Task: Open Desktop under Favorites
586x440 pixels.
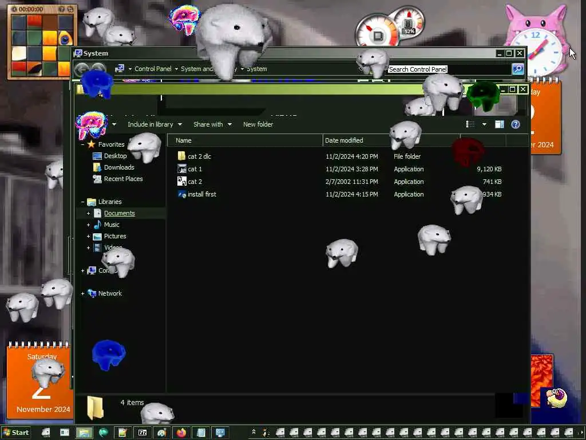Action: pyautogui.click(x=115, y=156)
